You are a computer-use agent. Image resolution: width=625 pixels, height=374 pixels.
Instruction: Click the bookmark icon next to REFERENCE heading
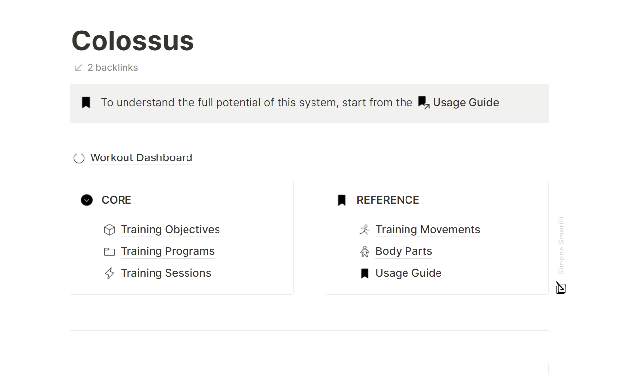click(x=342, y=200)
